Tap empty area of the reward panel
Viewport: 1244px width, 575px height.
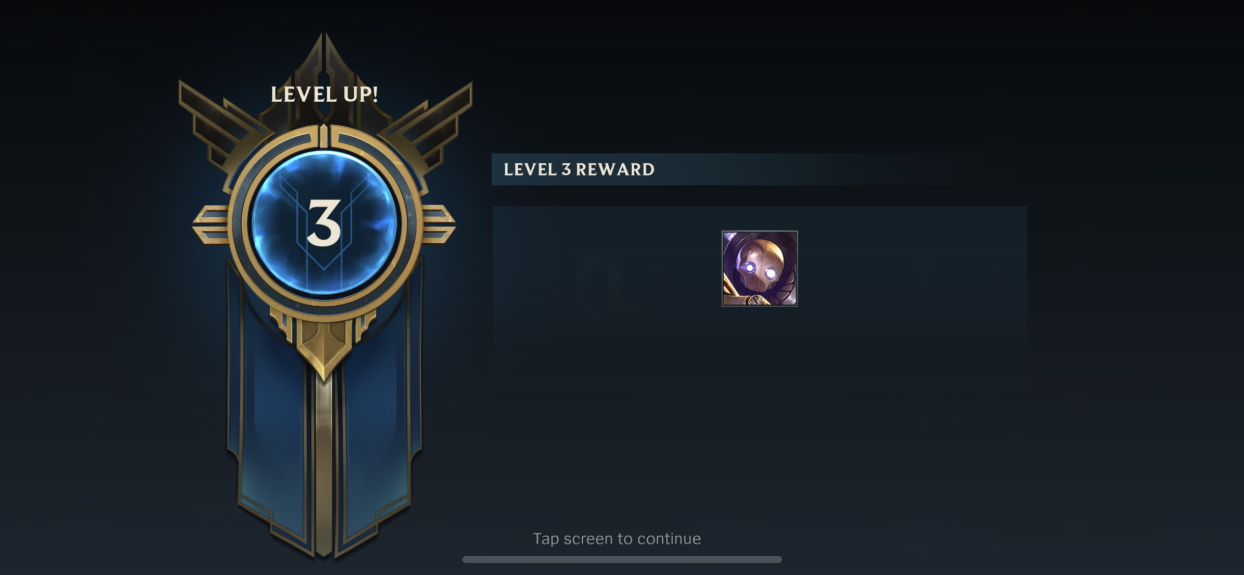click(759, 418)
